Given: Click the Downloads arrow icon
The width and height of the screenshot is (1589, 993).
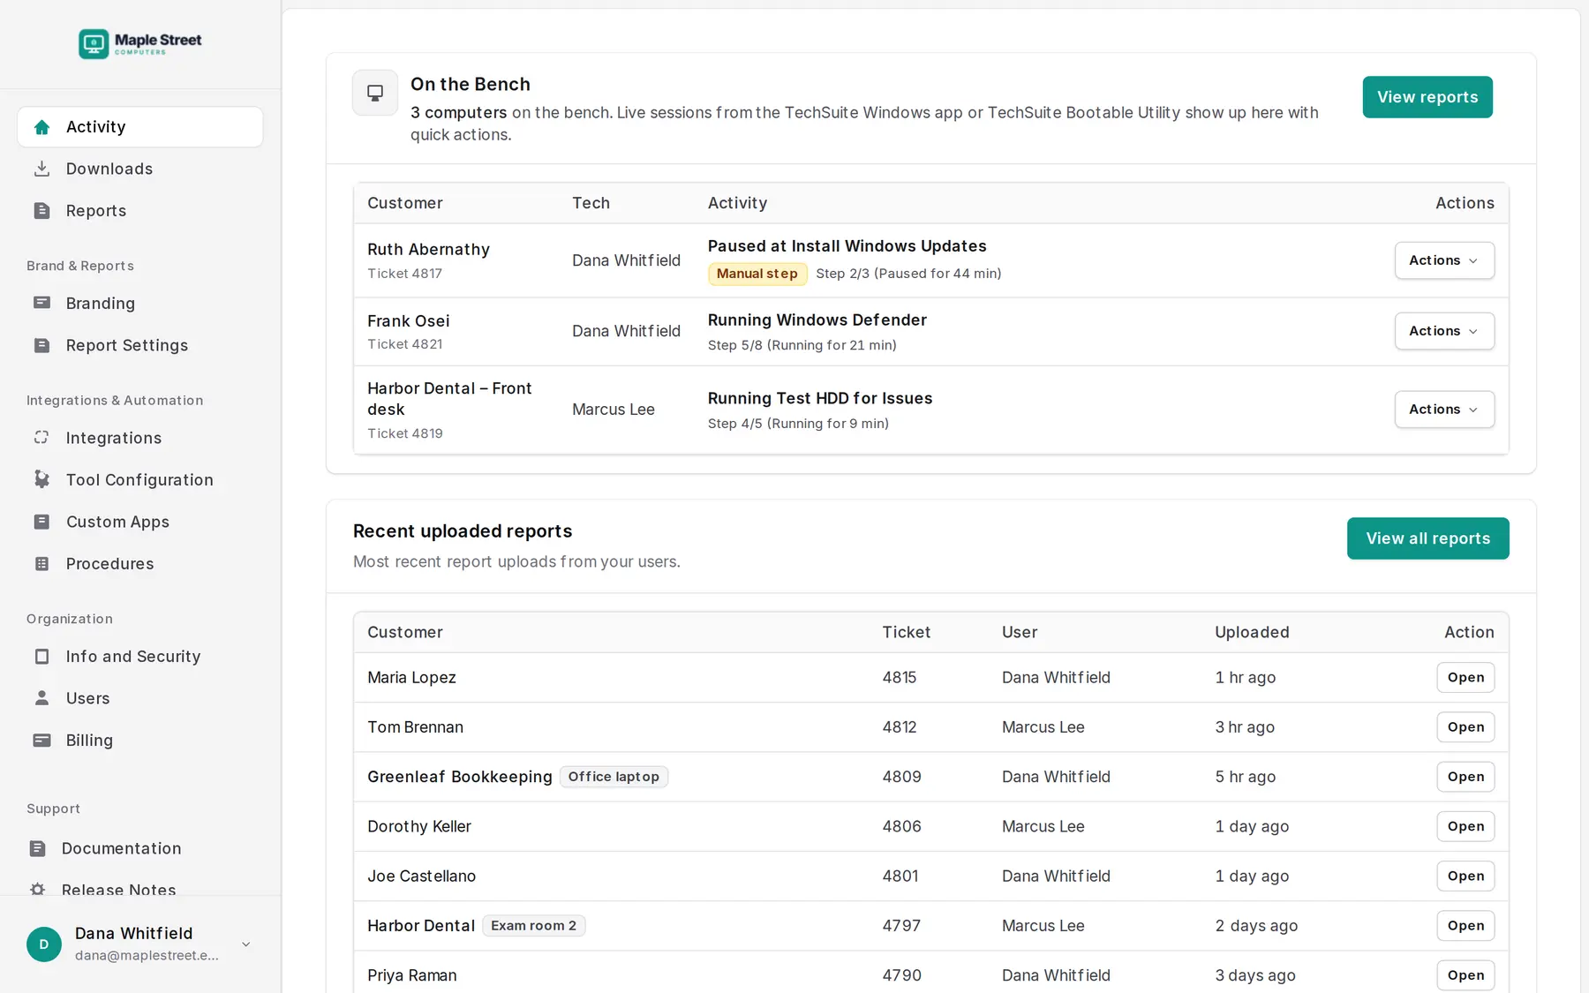Looking at the screenshot, I should click(41, 169).
